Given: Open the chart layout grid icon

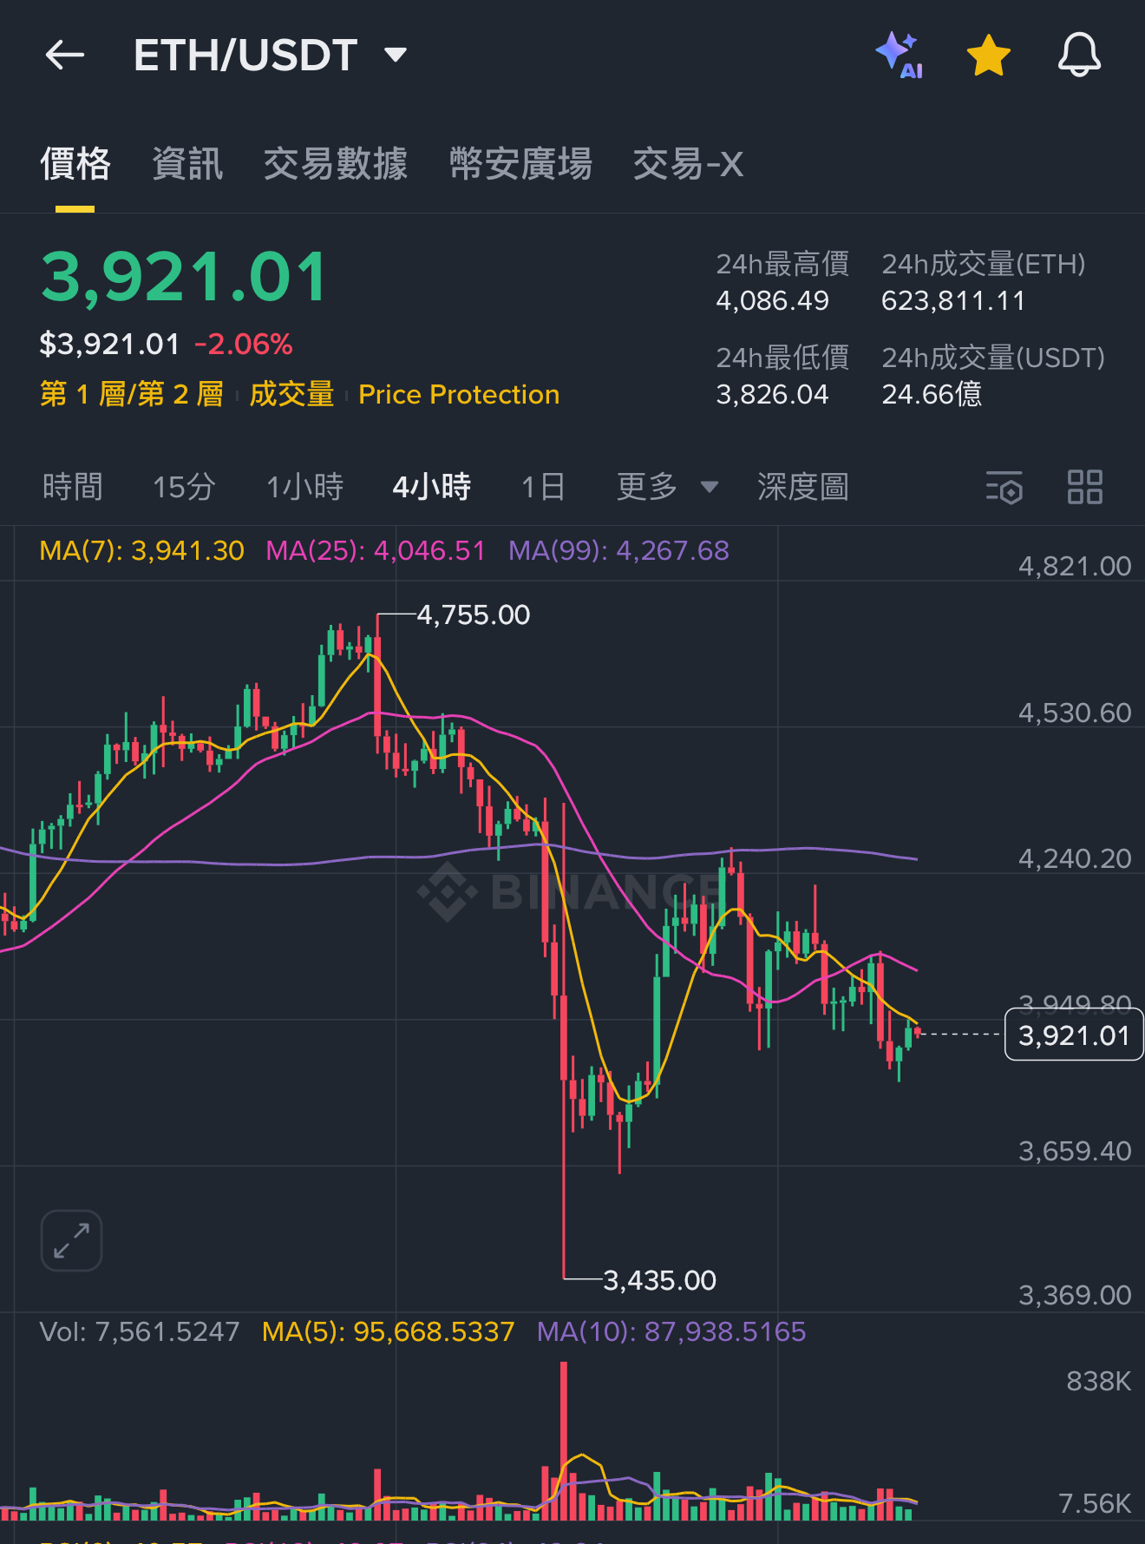Looking at the screenshot, I should [x=1084, y=487].
